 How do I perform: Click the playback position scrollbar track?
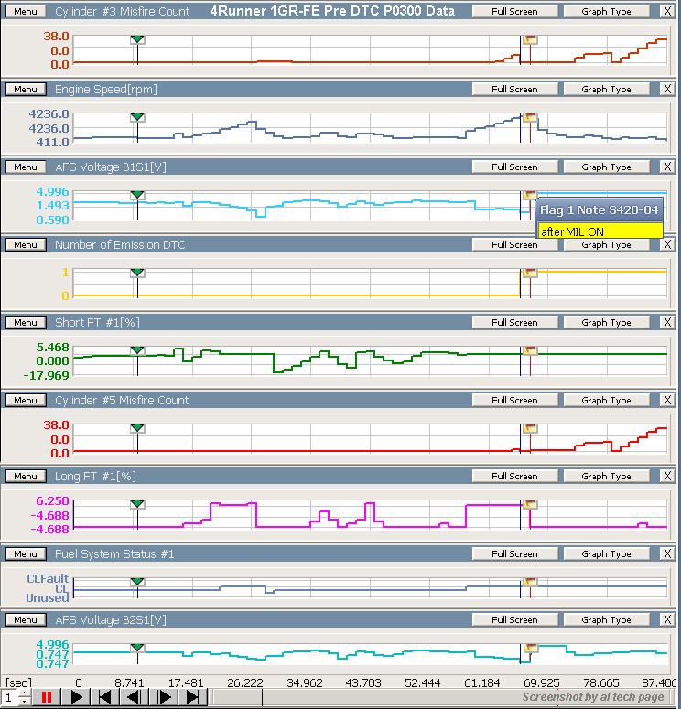[x=366, y=698]
